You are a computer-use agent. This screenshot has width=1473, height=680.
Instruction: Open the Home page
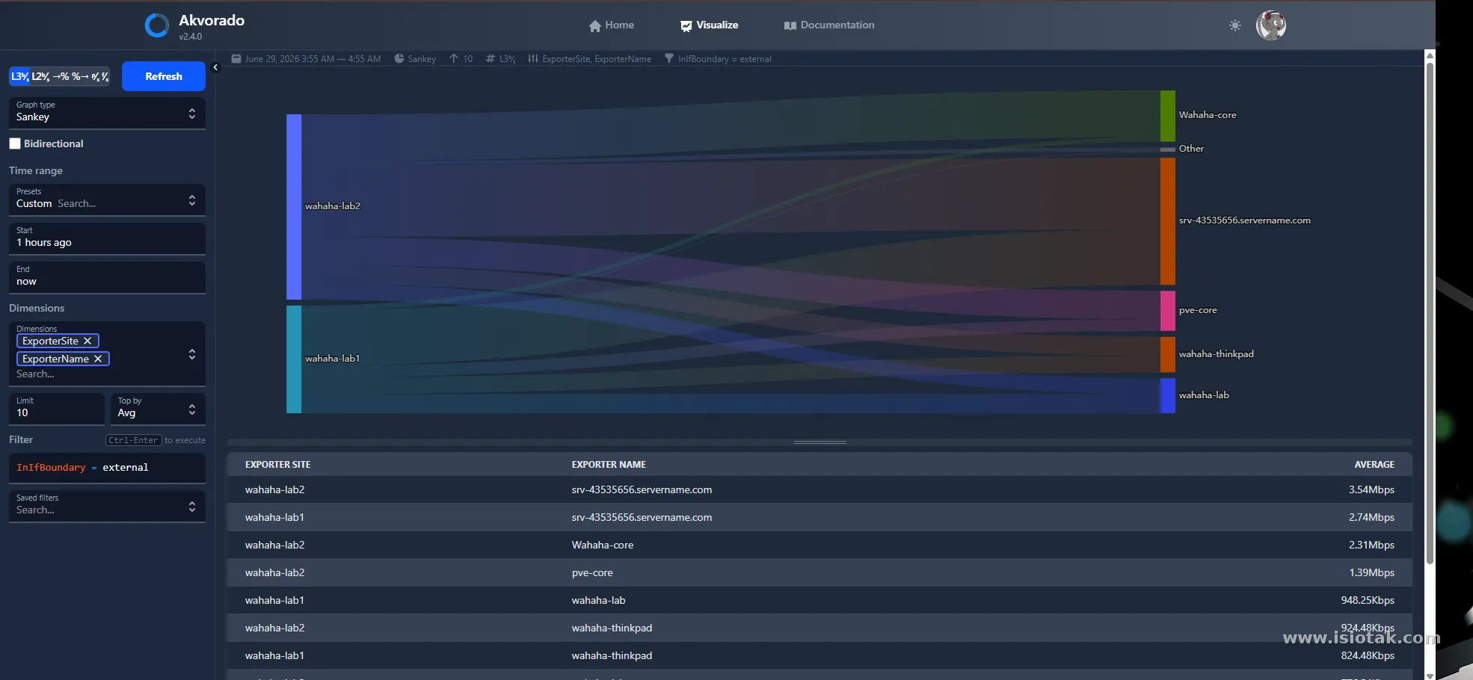click(x=611, y=25)
